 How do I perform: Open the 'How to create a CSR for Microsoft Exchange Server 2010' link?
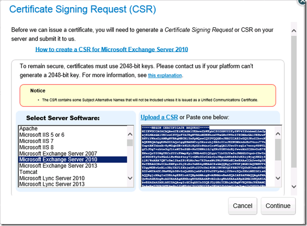coord(112,49)
